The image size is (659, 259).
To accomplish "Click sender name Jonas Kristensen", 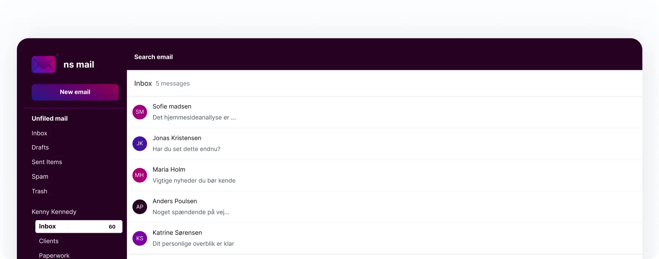I will (177, 138).
